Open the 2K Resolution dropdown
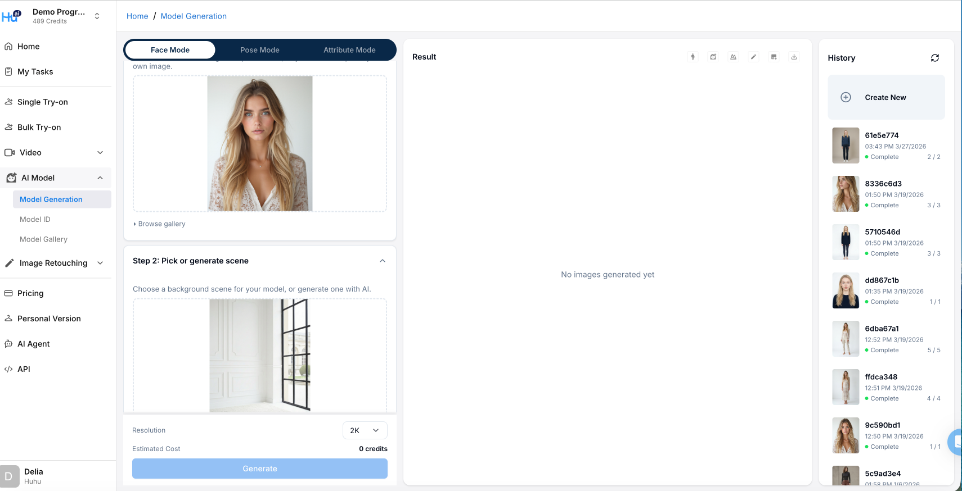 [x=365, y=430]
